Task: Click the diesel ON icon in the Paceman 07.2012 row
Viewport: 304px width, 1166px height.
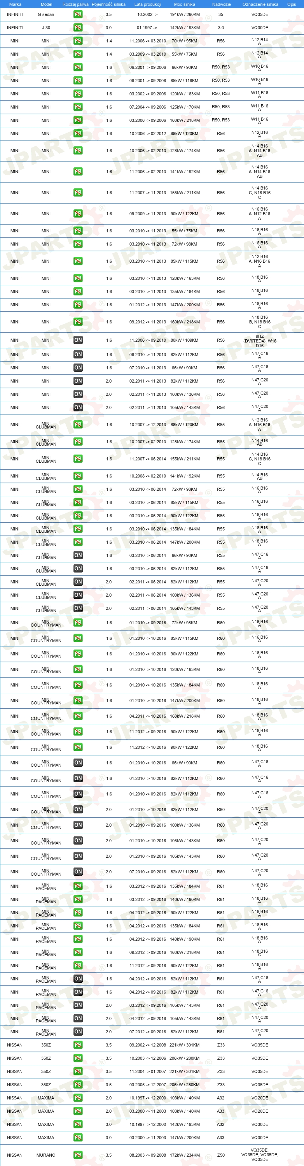Action: [x=78, y=1032]
